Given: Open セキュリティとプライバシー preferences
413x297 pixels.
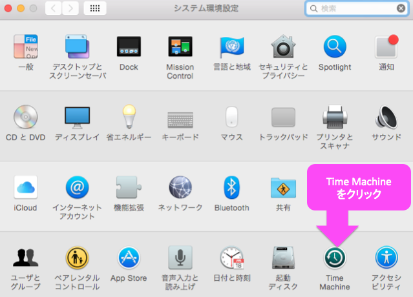Looking at the screenshot, I should click(x=283, y=46).
